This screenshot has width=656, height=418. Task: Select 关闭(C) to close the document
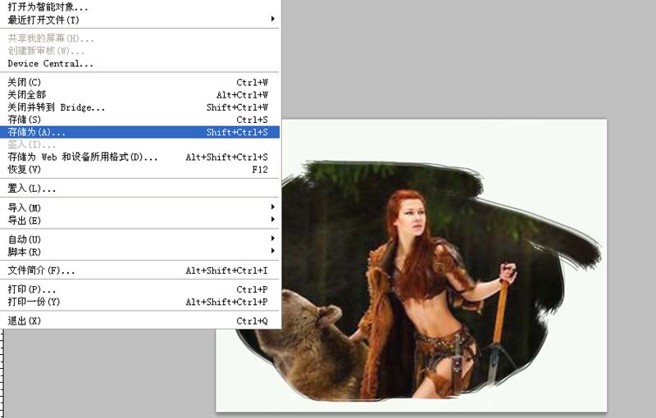click(x=25, y=83)
